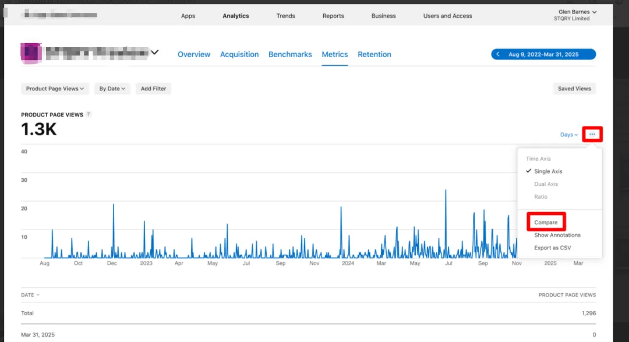The image size is (629, 342).
Task: Open Trends in the top navigation
Action: click(x=285, y=16)
